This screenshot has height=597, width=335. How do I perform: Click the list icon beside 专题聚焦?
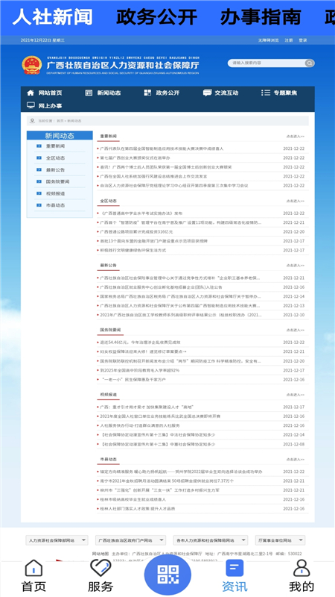[266, 93]
